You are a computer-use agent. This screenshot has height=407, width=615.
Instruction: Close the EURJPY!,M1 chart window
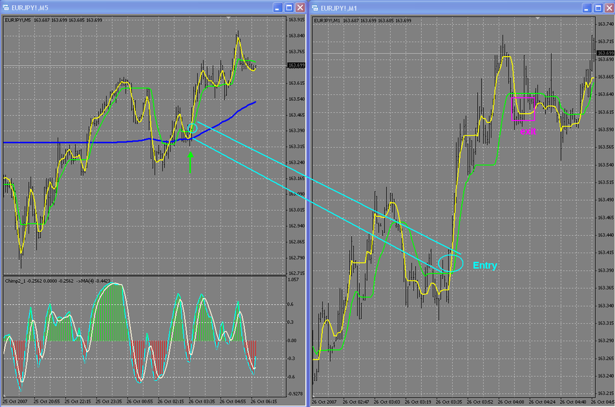point(609,8)
